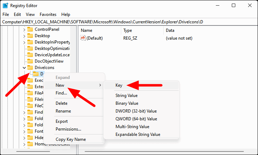The image size is (258, 155).
Task: Expand the Find key in tree
Action: click(x=24, y=113)
